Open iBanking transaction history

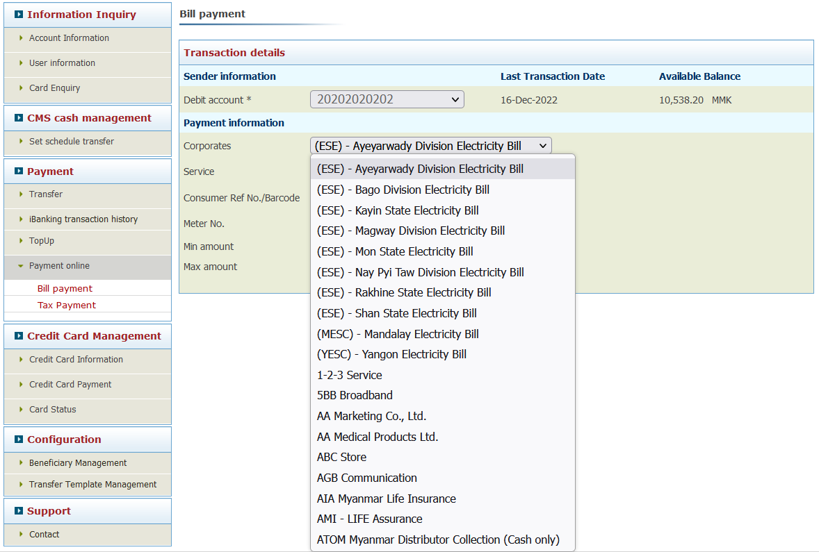pyautogui.click(x=83, y=219)
